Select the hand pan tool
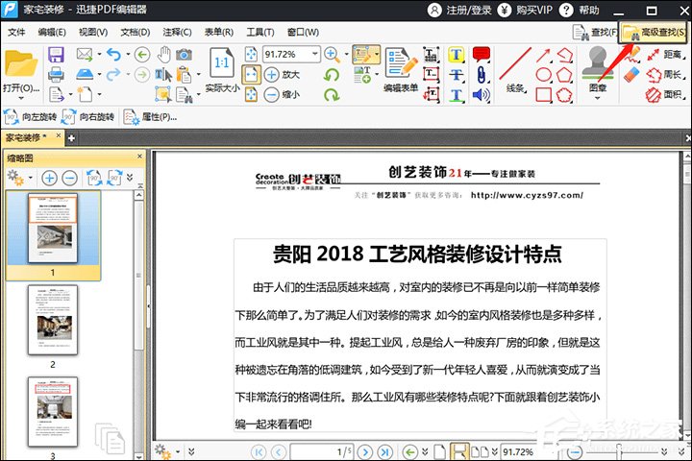692x461 pixels. point(164,54)
